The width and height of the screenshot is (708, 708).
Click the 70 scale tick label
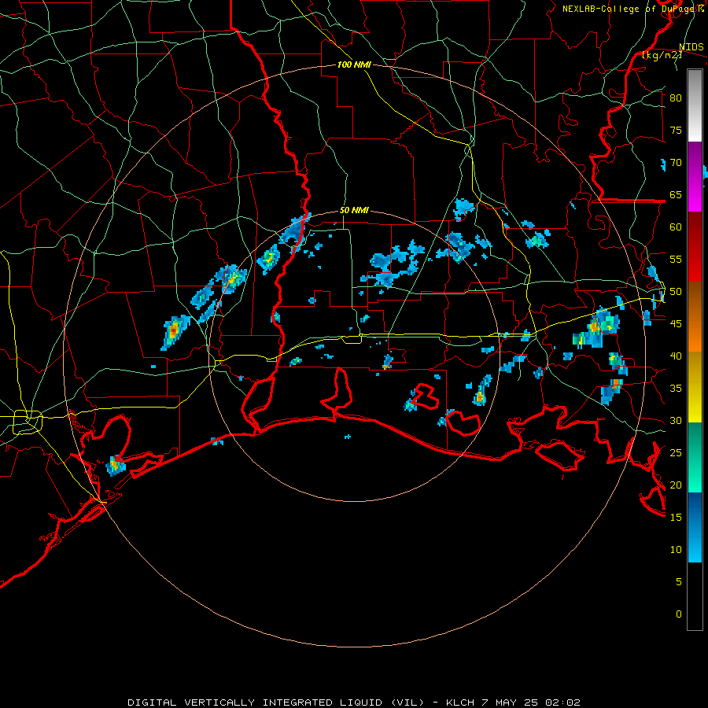pos(676,163)
